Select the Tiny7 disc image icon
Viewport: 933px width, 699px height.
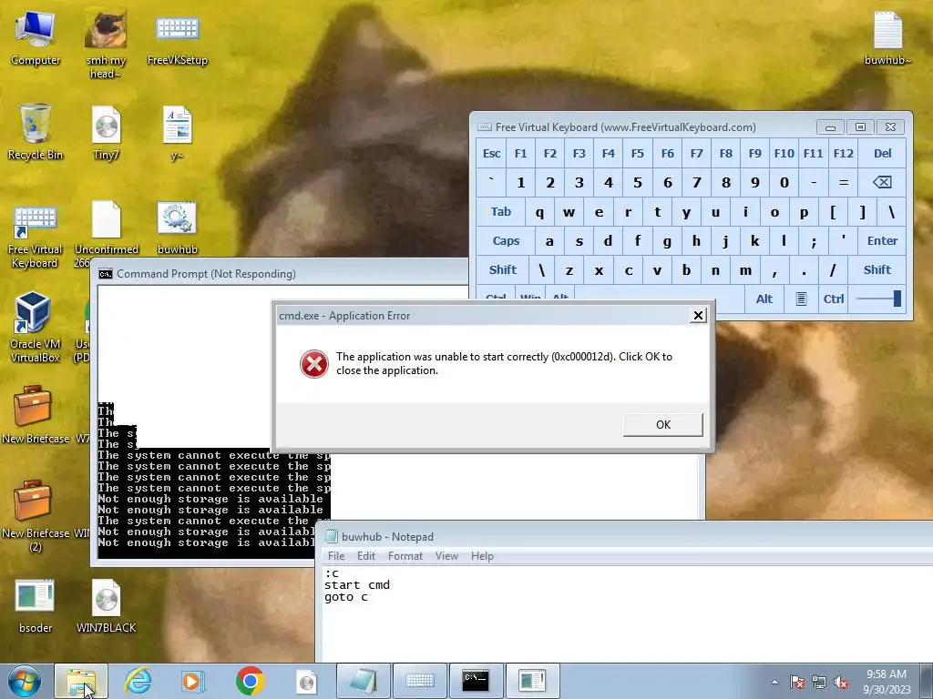[x=106, y=132]
